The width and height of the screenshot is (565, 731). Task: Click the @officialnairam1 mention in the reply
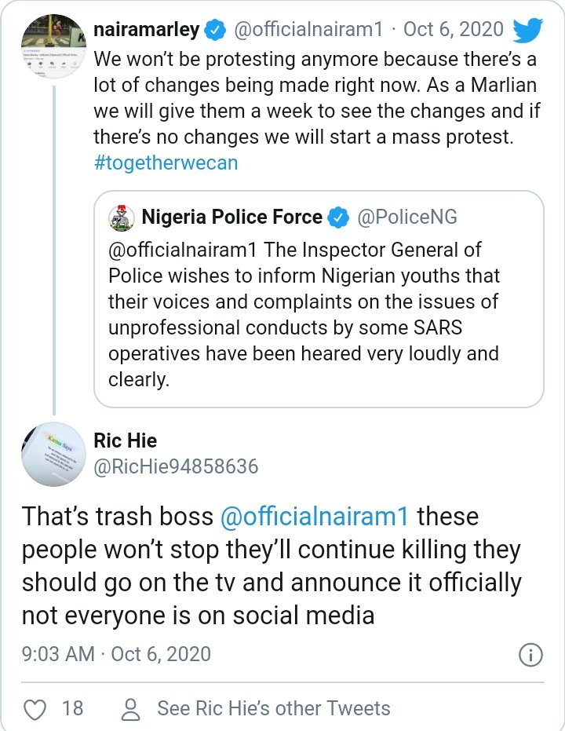tap(315, 517)
